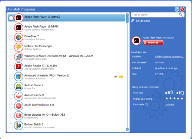Select the Windows Software Development Kit entry name
Viewport: 192px width, 139px height.
tap(59, 56)
